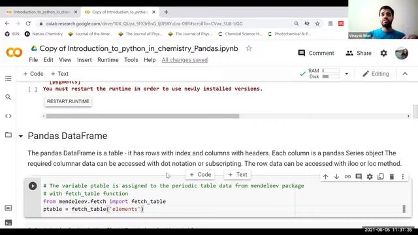418x235 pixels.
Task: Open the Editing mode dropdown
Action: pyautogui.click(x=376, y=74)
